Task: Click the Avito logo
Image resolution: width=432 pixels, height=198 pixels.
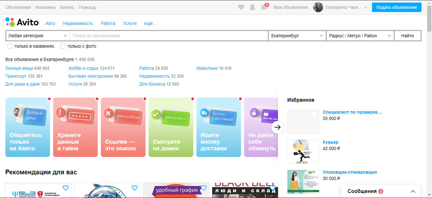Action: click(22, 22)
